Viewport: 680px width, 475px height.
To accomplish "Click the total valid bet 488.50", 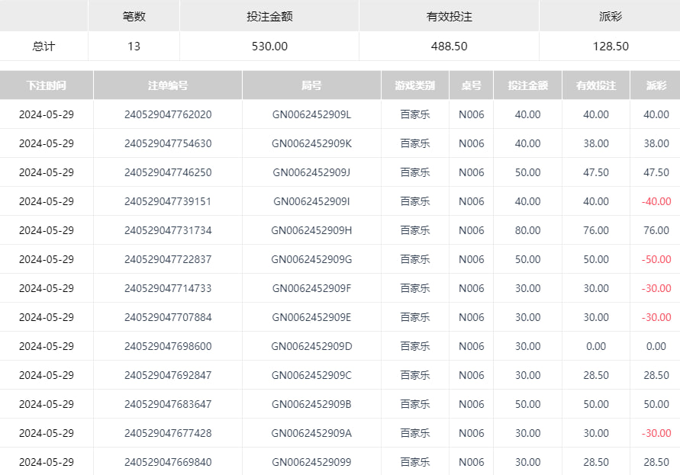I will pyautogui.click(x=449, y=46).
